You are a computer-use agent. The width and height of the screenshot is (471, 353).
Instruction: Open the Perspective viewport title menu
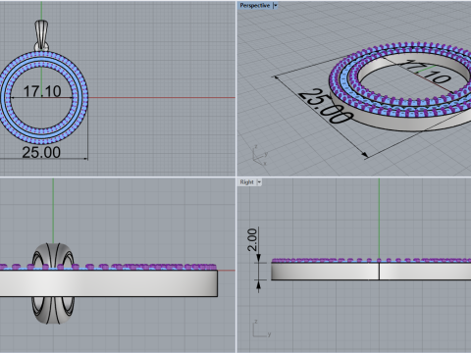pos(255,5)
